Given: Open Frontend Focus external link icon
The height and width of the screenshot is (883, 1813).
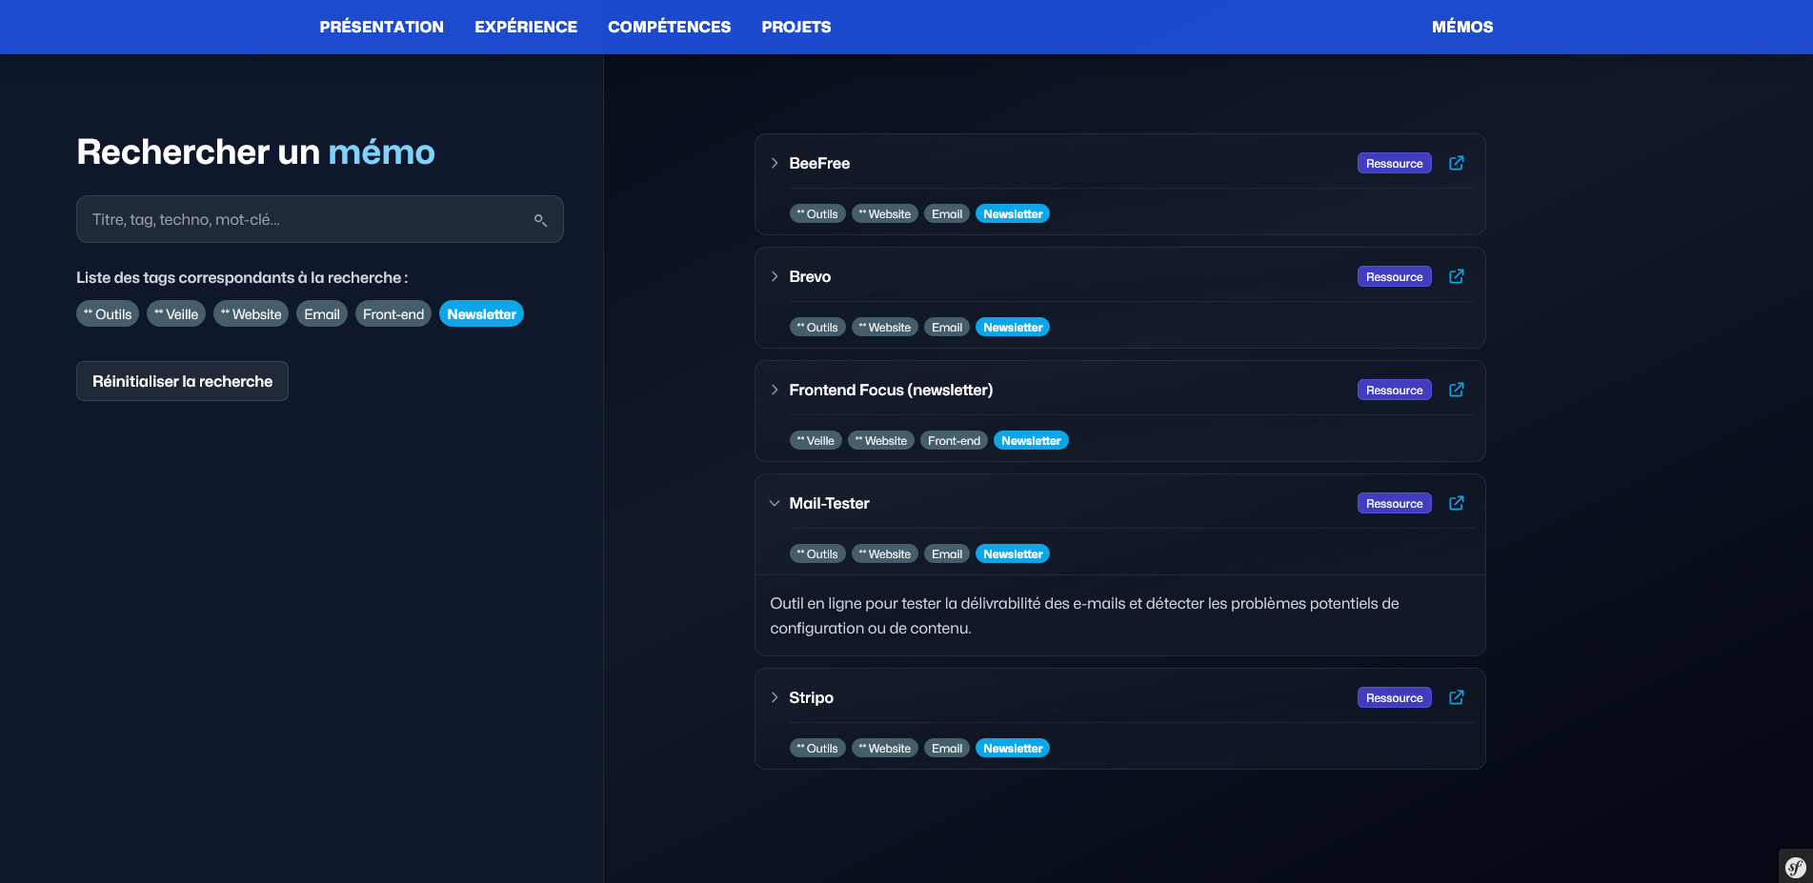Looking at the screenshot, I should 1456,390.
